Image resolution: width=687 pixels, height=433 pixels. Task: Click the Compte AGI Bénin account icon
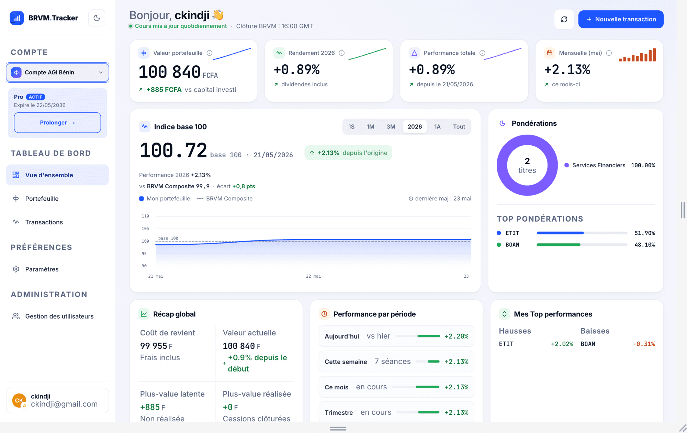[16, 73]
